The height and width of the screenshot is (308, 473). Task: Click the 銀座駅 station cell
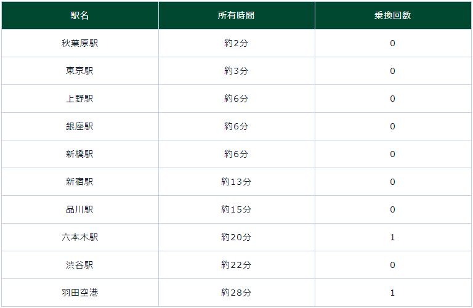[x=79, y=126]
